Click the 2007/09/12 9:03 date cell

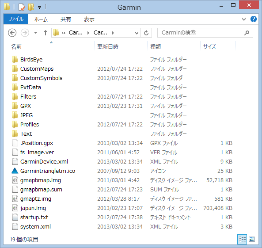tap(118, 171)
